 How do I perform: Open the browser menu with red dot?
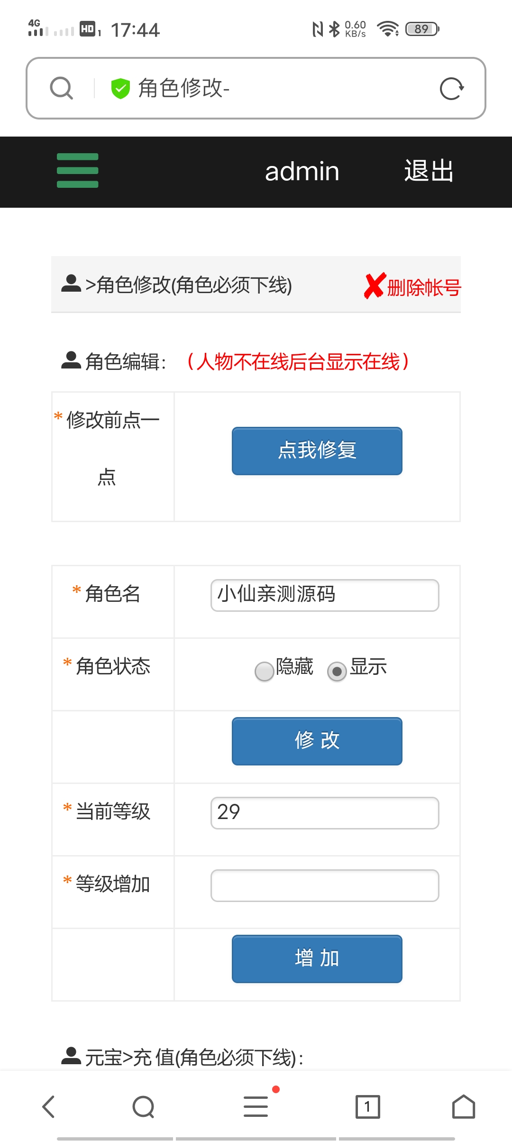pos(256,1106)
